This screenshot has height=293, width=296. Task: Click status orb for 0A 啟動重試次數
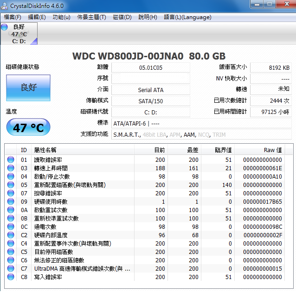[x=11, y=210]
